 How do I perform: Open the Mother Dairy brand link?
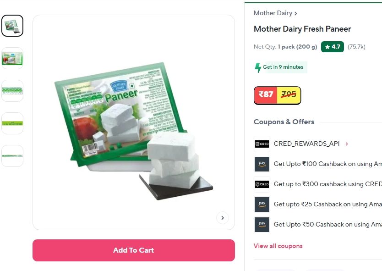pos(273,13)
